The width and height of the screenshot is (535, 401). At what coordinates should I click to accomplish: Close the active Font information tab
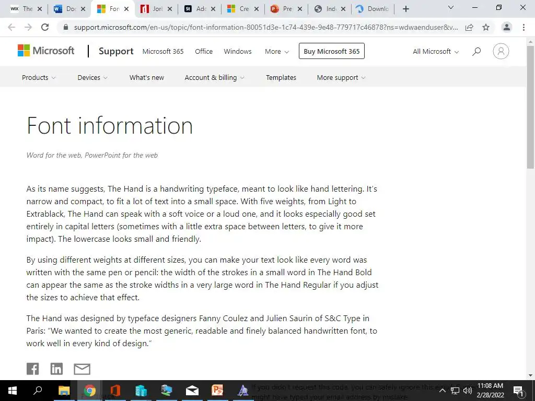[126, 9]
